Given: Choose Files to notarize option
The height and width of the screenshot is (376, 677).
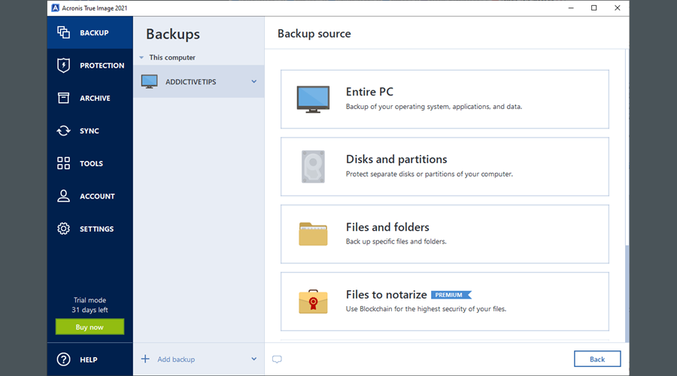Looking at the screenshot, I should pyautogui.click(x=445, y=301).
